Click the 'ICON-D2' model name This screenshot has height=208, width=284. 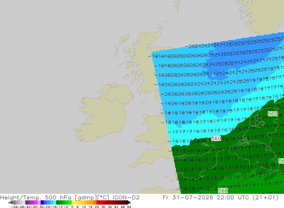(126, 197)
